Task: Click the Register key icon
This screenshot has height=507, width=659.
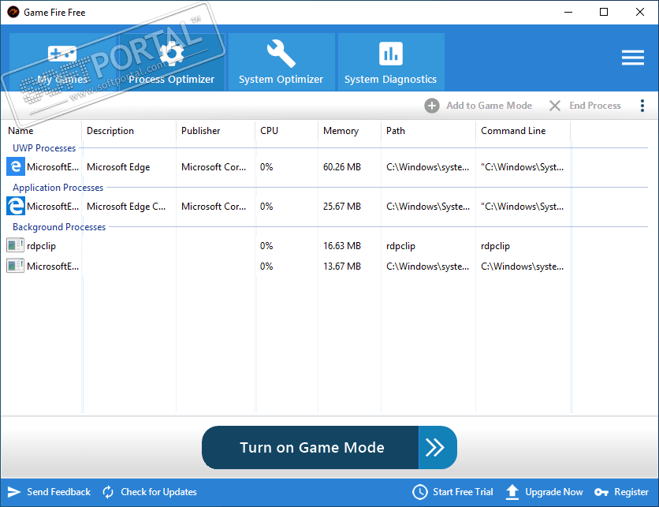Action: pos(601,492)
